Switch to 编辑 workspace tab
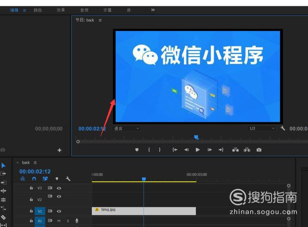 tap(14, 10)
